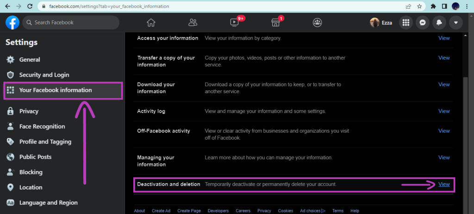Image resolution: width=474 pixels, height=214 pixels.
Task: Click the Help footer link
Action: (x=355, y=211)
